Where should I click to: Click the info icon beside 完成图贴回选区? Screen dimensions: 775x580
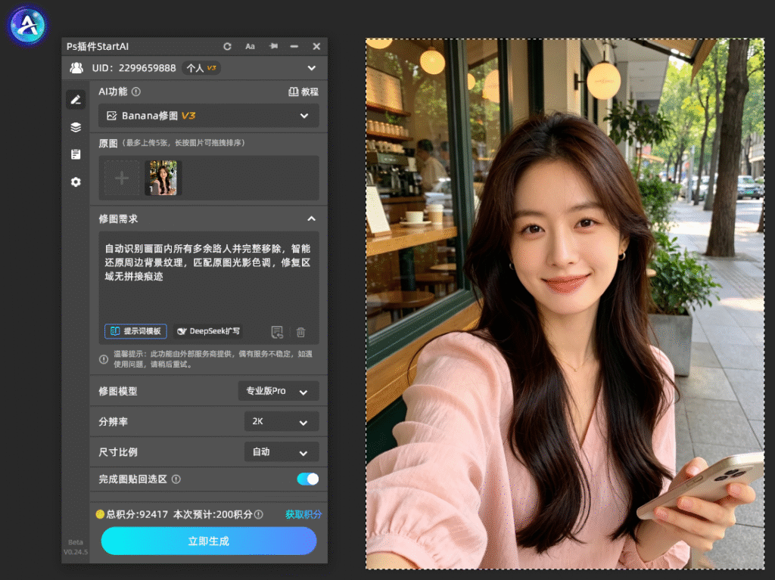tap(176, 479)
